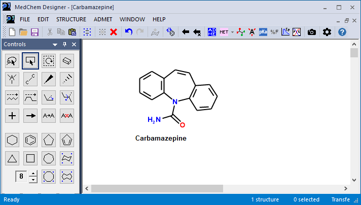Viewport: 361px width, 205px height.
Task: Select the rectangle pointer selection tool
Action: coord(30,61)
